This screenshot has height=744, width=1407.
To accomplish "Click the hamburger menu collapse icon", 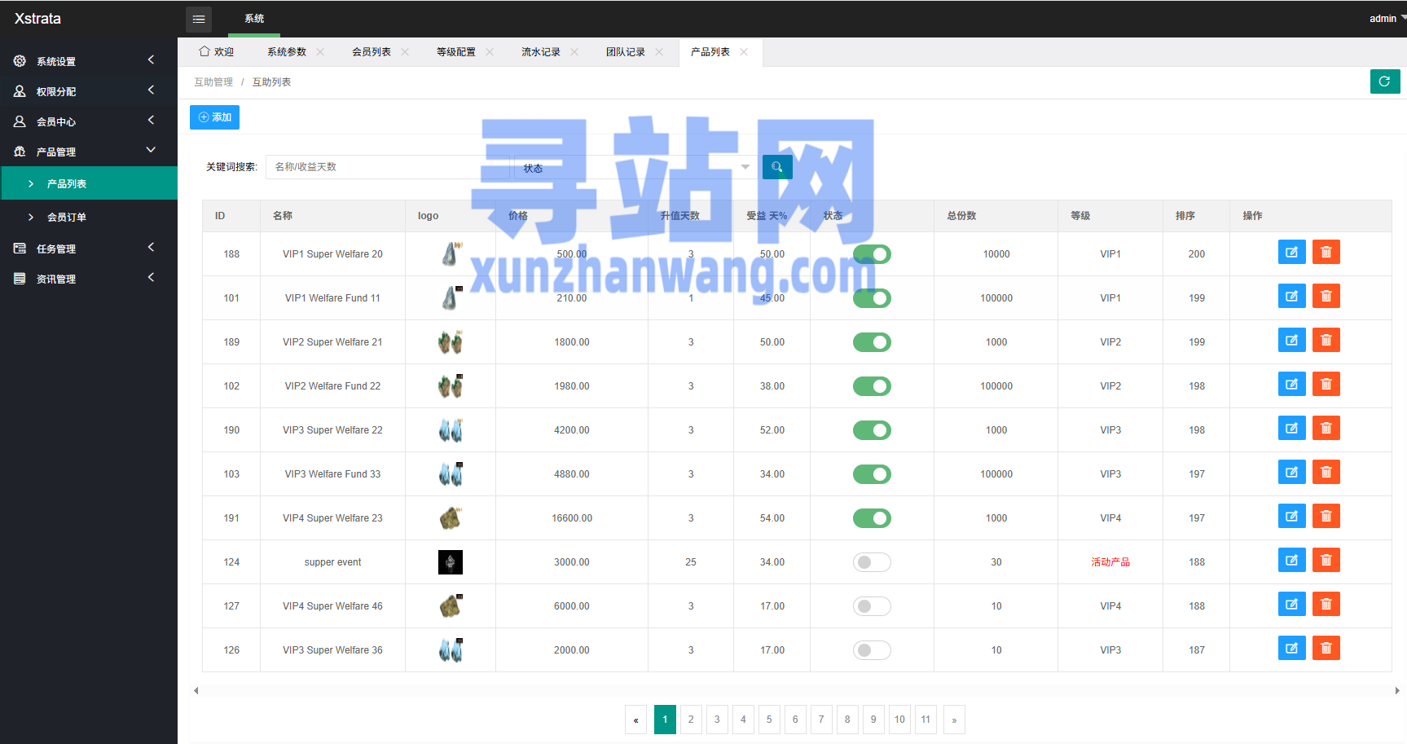I will 198,19.
